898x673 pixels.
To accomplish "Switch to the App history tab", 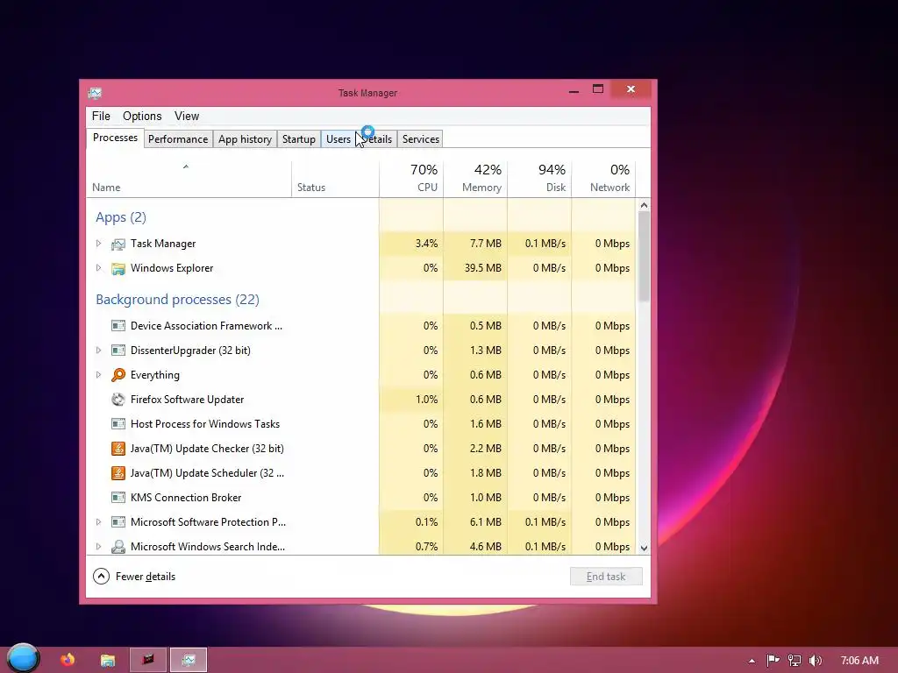I will click(246, 139).
